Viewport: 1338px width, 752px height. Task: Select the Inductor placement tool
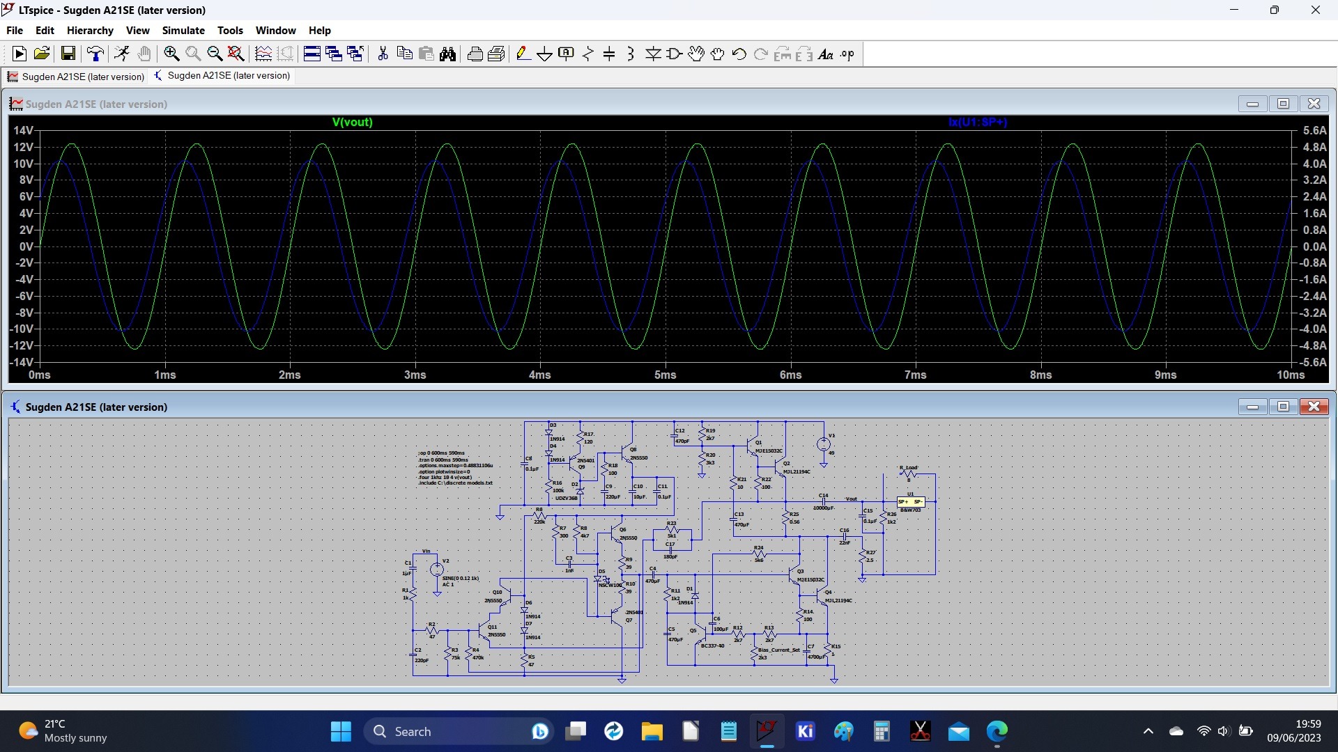[631, 54]
